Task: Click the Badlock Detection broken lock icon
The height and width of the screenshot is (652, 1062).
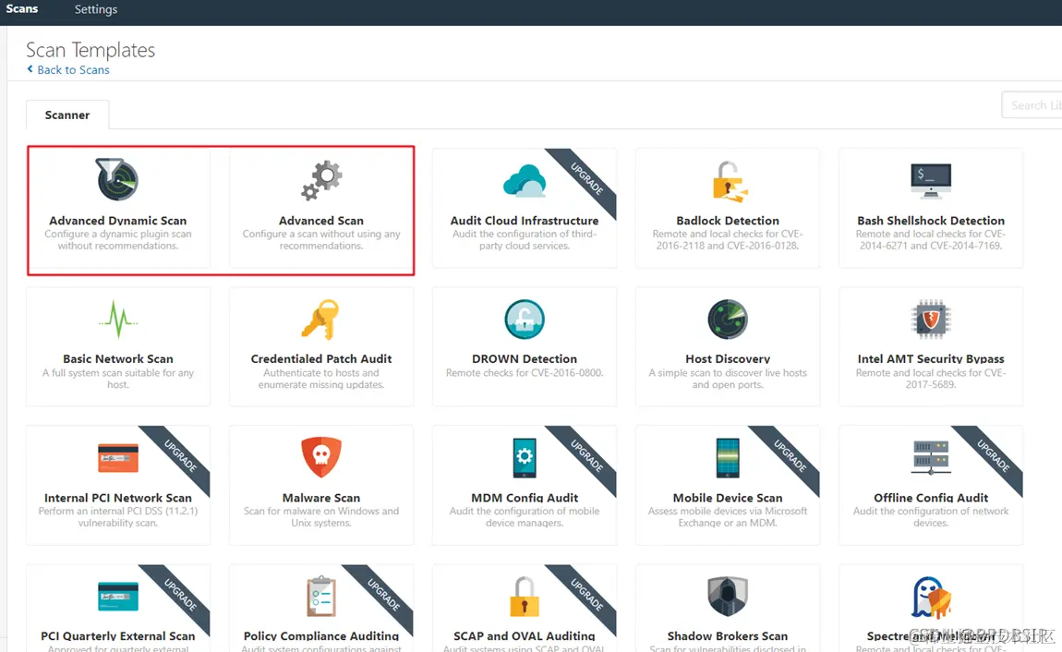Action: (x=729, y=181)
